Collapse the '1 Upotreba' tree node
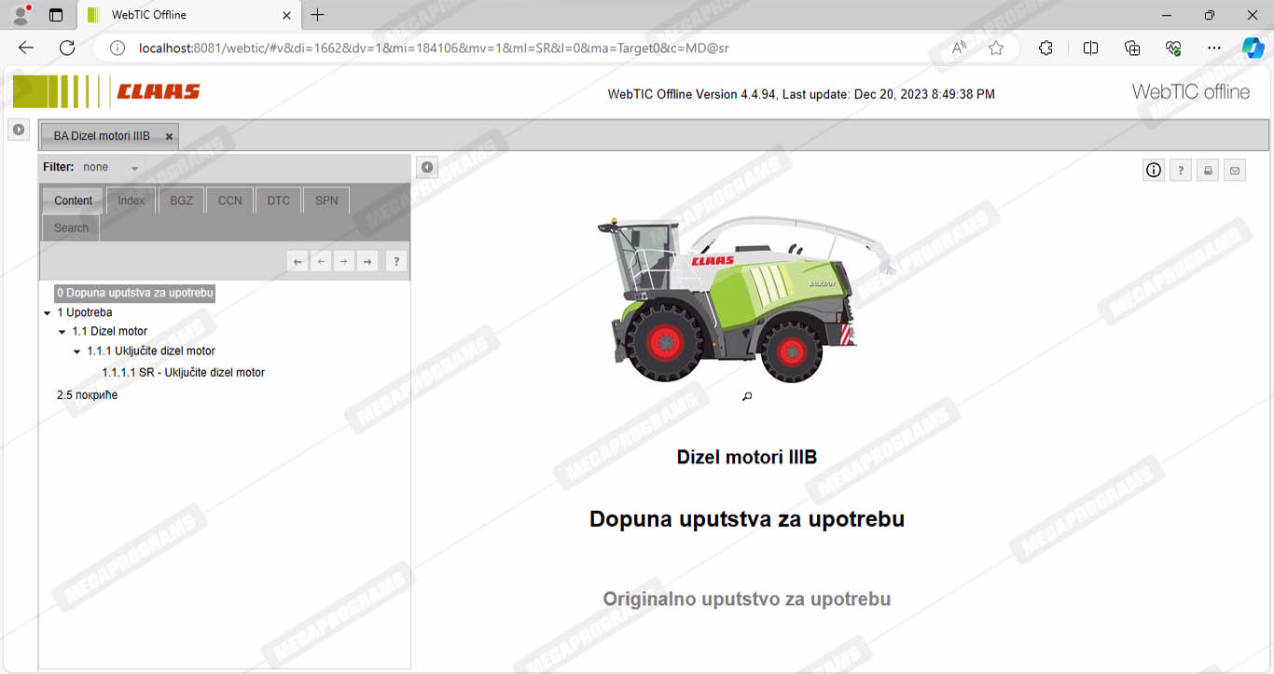The height and width of the screenshot is (674, 1274). [48, 313]
